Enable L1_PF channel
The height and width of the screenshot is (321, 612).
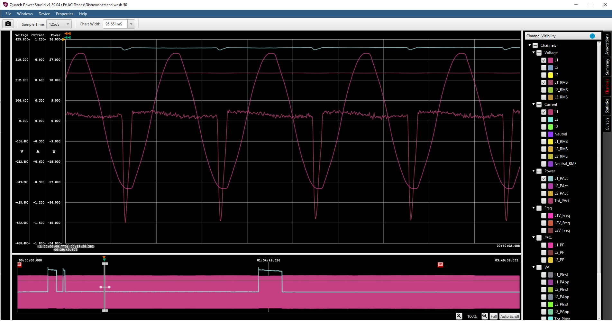[x=544, y=245]
